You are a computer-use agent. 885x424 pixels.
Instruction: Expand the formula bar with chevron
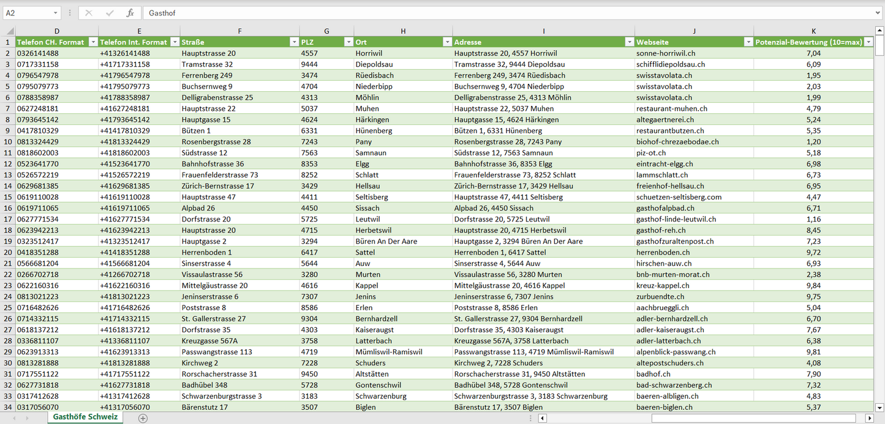point(878,13)
